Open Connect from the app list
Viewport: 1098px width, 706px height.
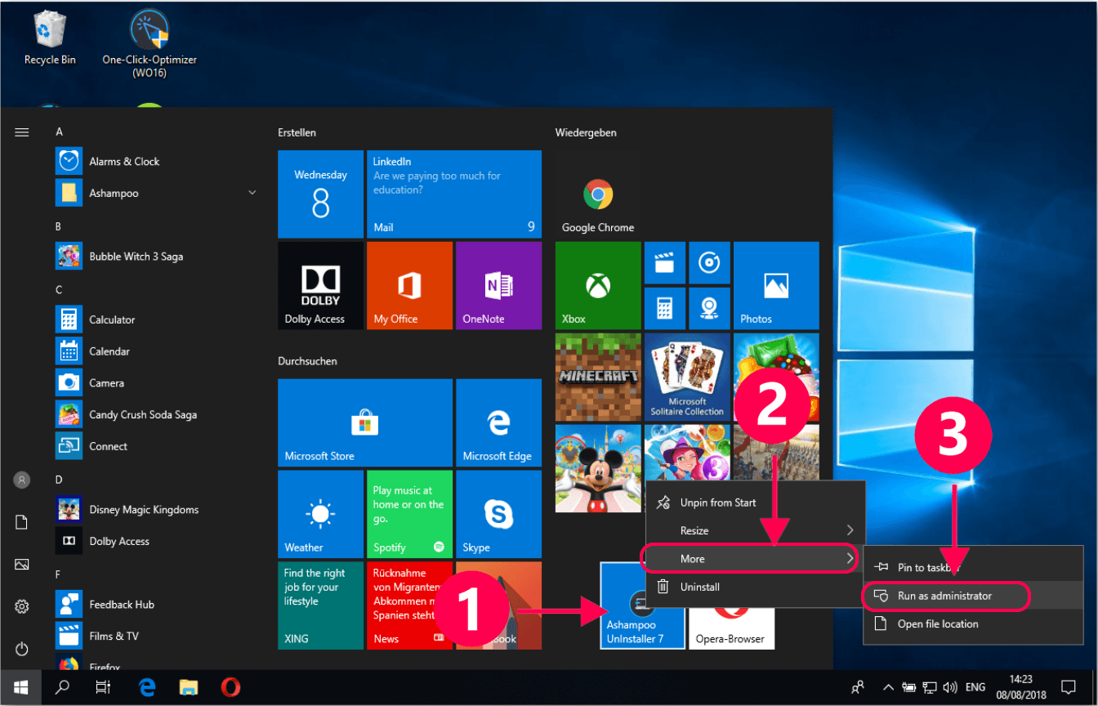point(157,446)
